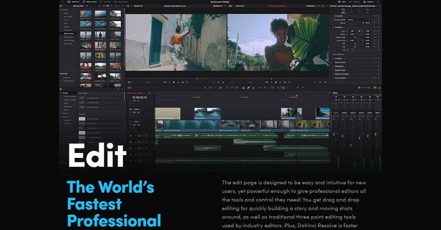Select the red arrow selection mode tool
Viewport: 441px width, 230px height.
205,87
